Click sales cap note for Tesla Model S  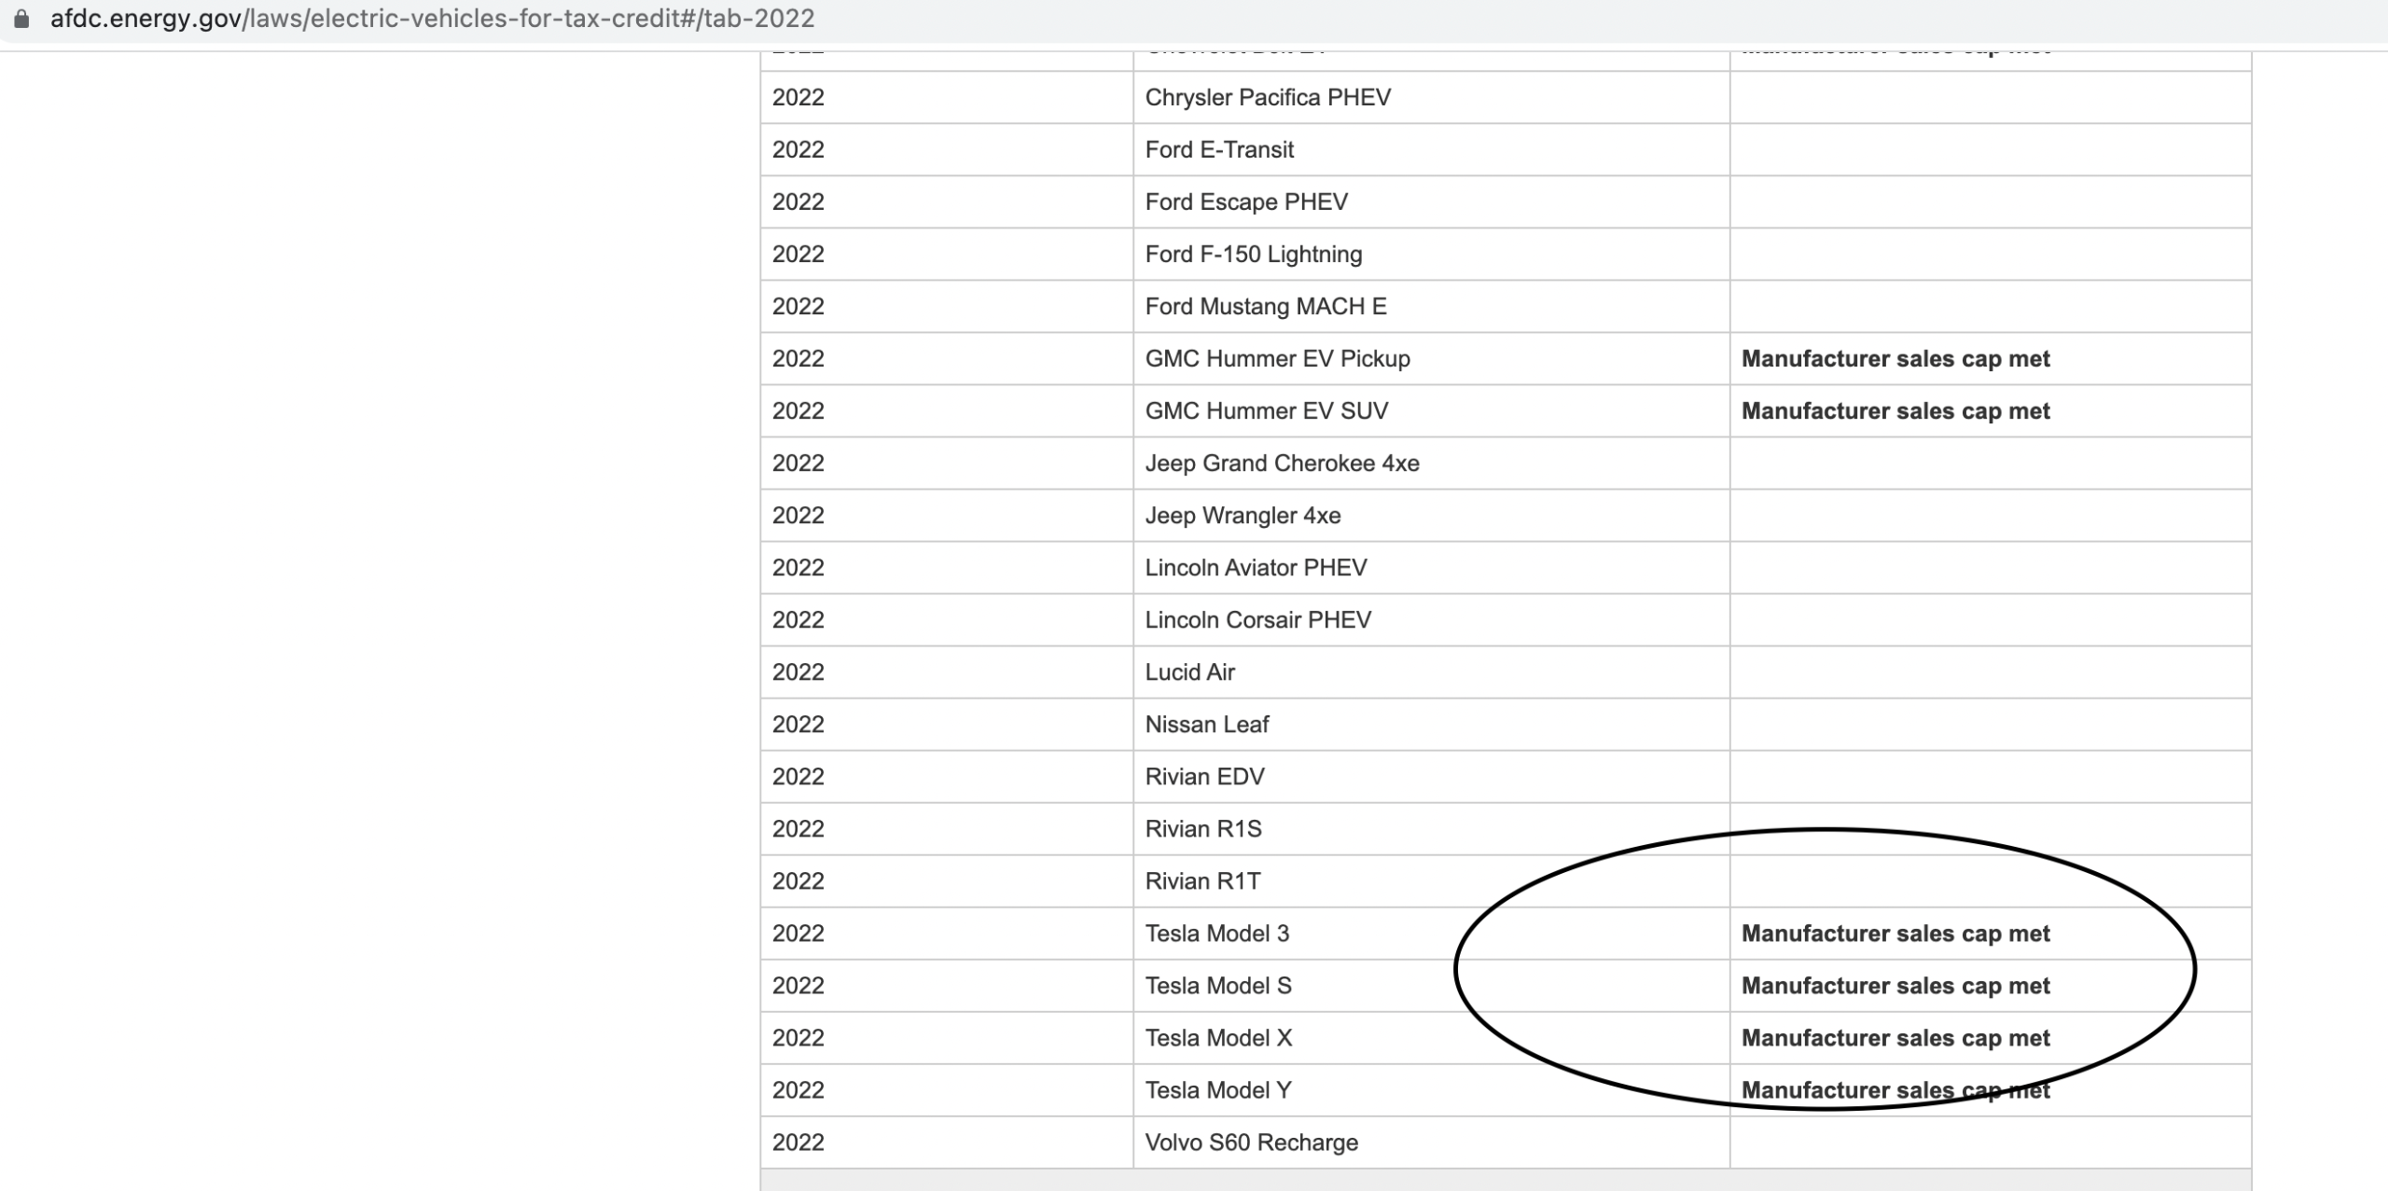pos(1895,986)
